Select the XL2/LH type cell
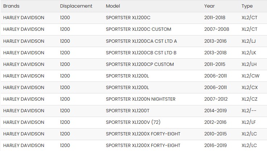The height and width of the screenshot is (151, 267). [x=249, y=64]
